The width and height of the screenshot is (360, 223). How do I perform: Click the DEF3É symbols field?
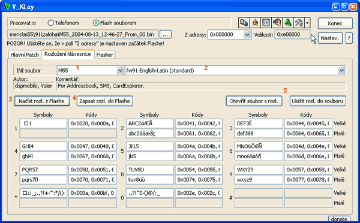(259, 123)
